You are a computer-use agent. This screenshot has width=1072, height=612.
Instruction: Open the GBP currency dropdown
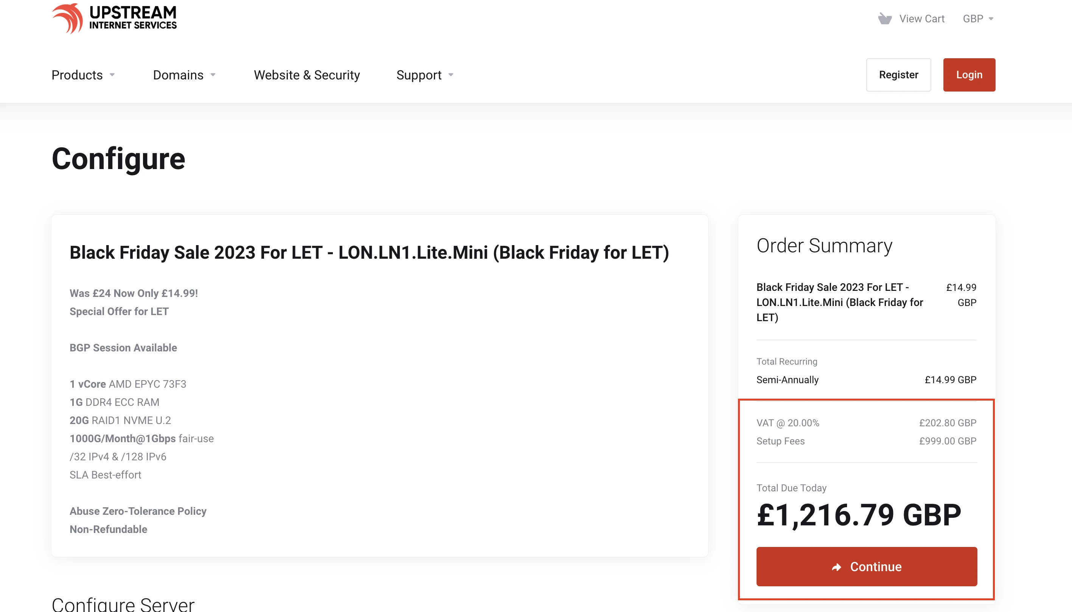pos(978,19)
